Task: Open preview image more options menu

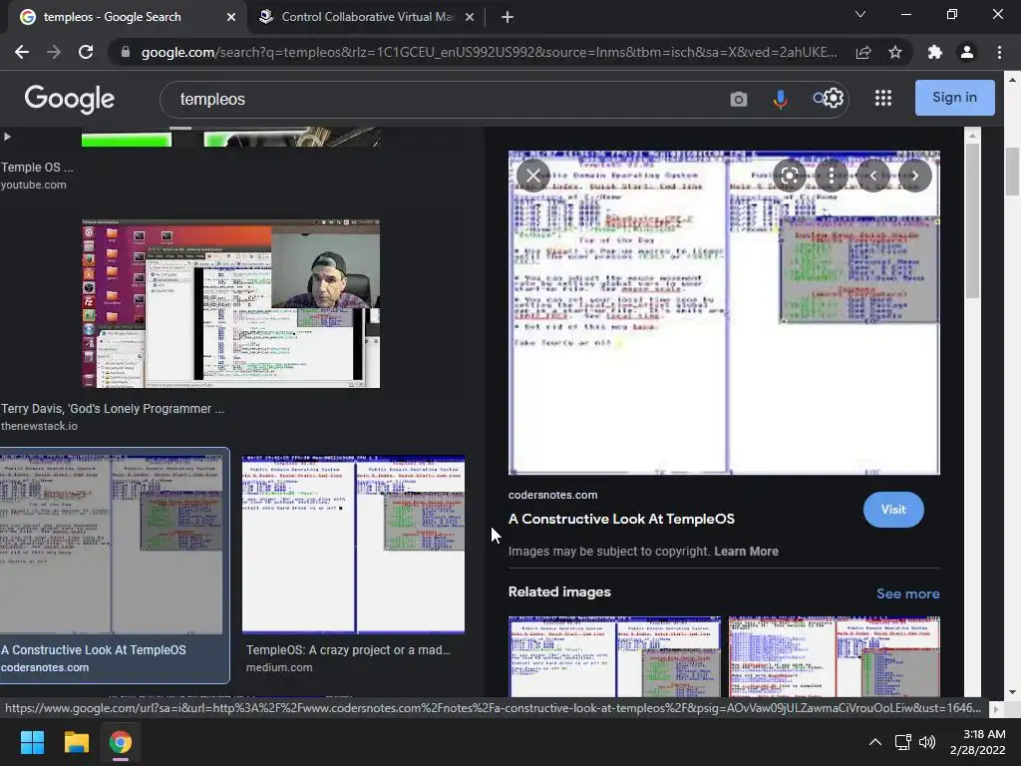Action: pos(831,176)
